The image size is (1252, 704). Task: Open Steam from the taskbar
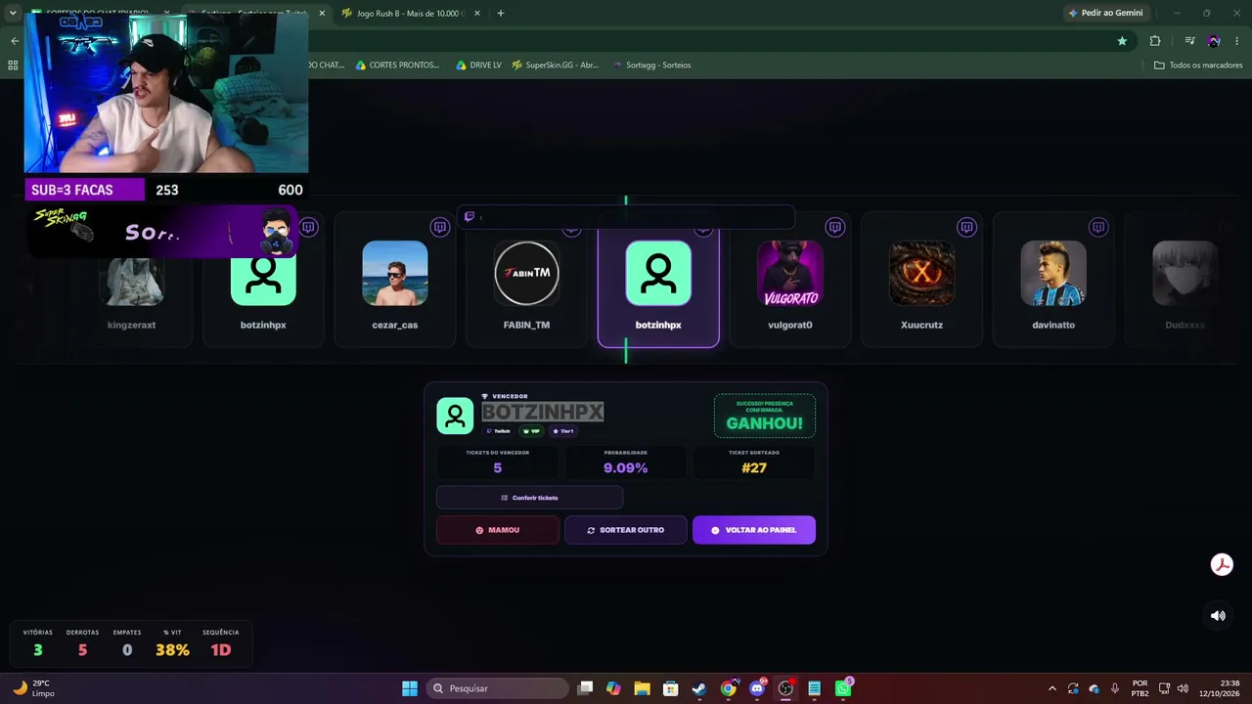click(698, 688)
